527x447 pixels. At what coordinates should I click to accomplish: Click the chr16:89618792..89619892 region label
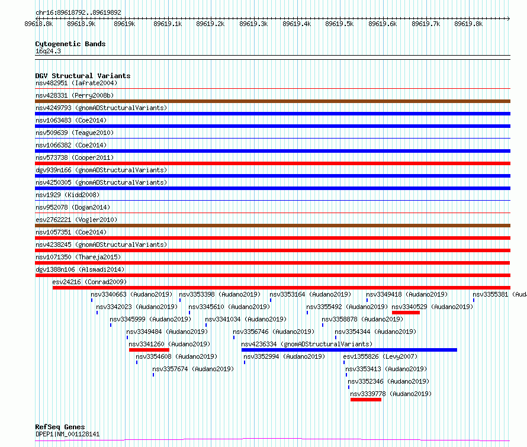[78, 13]
